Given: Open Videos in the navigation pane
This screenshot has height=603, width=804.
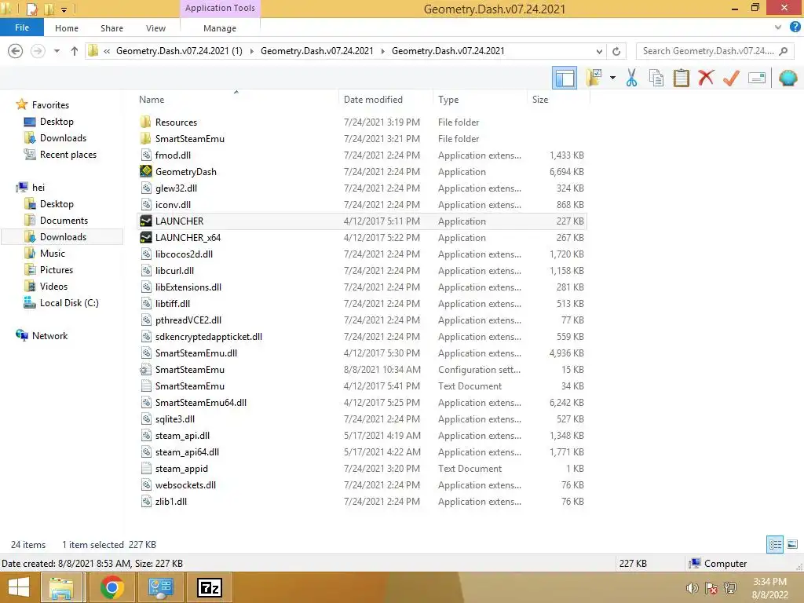Looking at the screenshot, I should pos(53,286).
